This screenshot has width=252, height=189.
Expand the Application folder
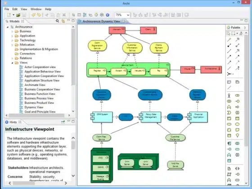(12, 36)
